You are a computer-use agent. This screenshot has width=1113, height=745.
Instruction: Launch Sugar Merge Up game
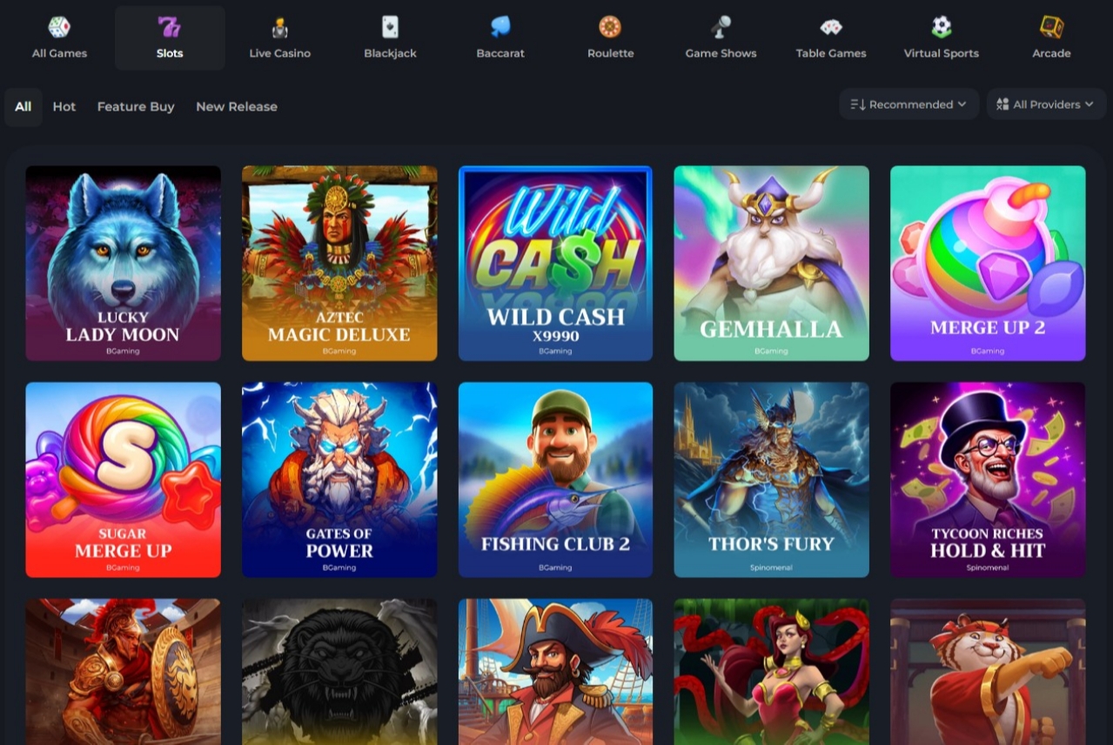pos(123,480)
